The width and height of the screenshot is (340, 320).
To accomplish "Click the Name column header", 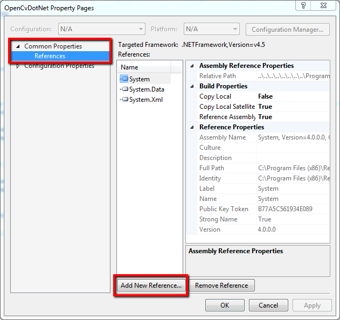I will 144,67.
